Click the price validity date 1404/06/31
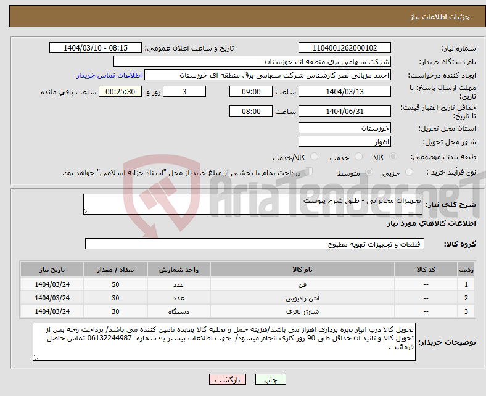 coord(344,111)
